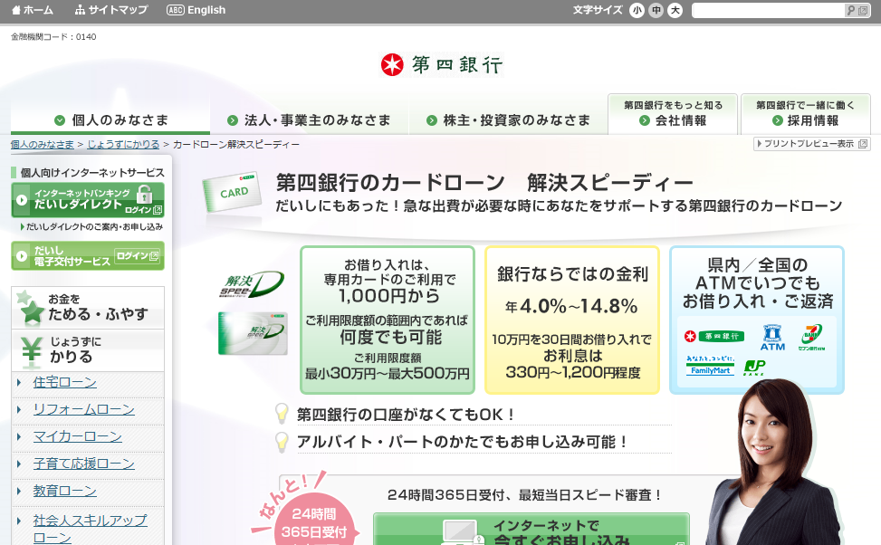
Task: Switch site language to English
Action: coord(196,10)
